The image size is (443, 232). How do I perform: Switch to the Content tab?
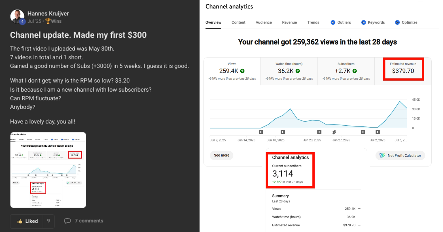click(x=238, y=22)
